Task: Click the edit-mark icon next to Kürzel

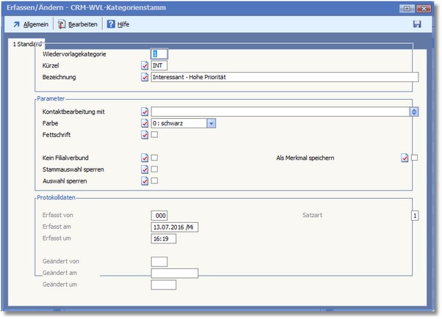Action: pyautogui.click(x=144, y=65)
